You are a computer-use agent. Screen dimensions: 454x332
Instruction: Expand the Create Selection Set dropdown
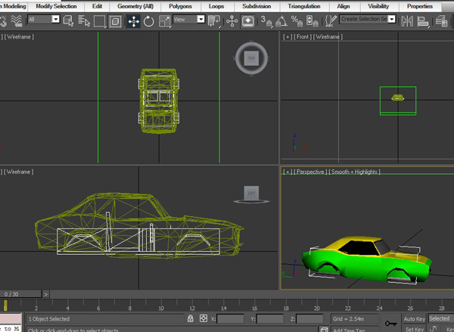(x=367, y=19)
